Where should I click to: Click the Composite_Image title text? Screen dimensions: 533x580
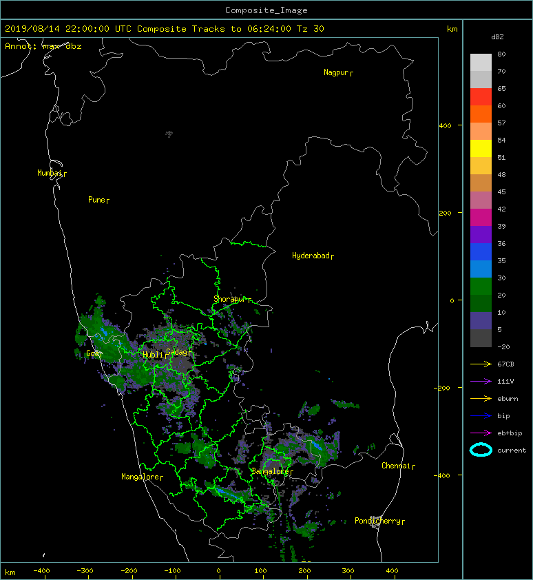click(x=266, y=10)
